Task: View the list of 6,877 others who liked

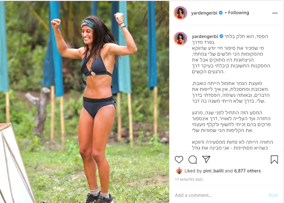Action: click(247, 171)
